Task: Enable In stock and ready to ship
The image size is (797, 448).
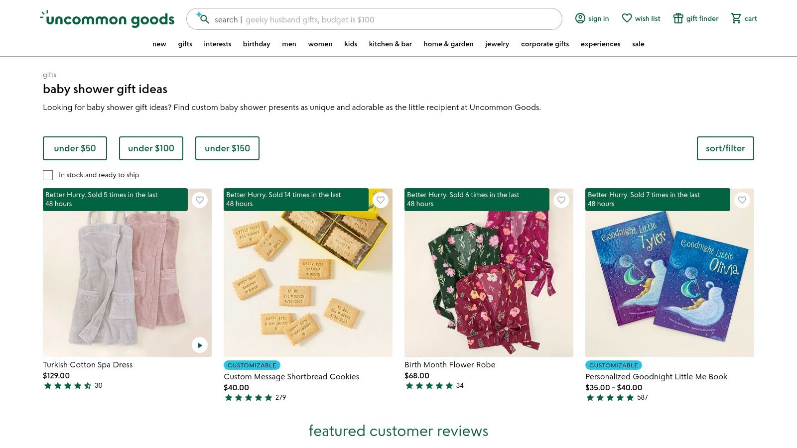Action: point(48,175)
